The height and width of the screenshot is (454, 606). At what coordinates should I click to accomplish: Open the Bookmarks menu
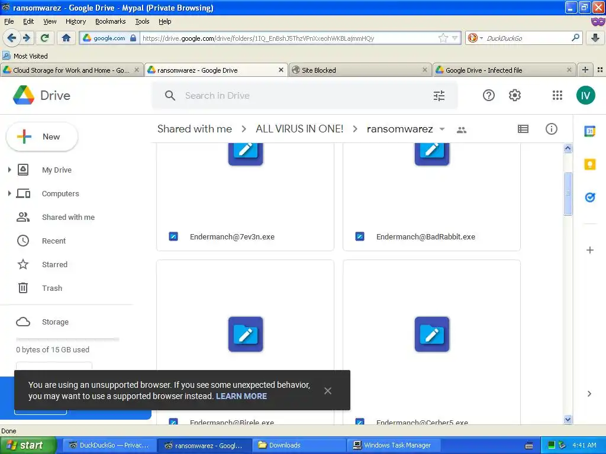tap(111, 22)
